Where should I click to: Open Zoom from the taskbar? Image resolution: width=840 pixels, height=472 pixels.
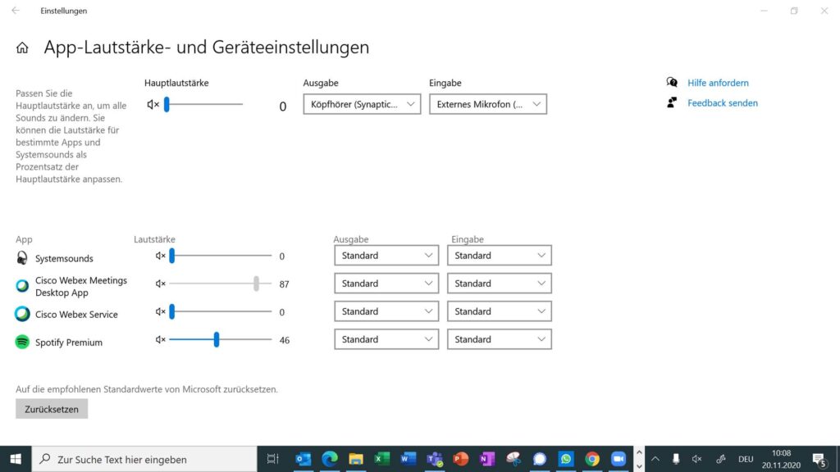[x=619, y=459]
